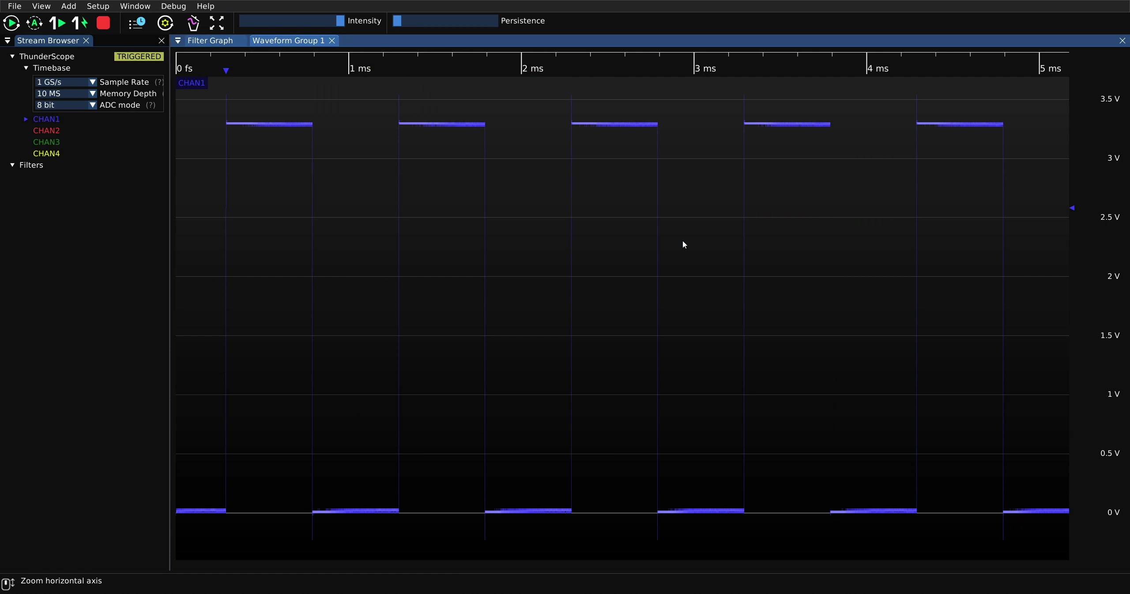Screen dimensions: 1130x594
Task: Open the File menu
Action: 15,6
